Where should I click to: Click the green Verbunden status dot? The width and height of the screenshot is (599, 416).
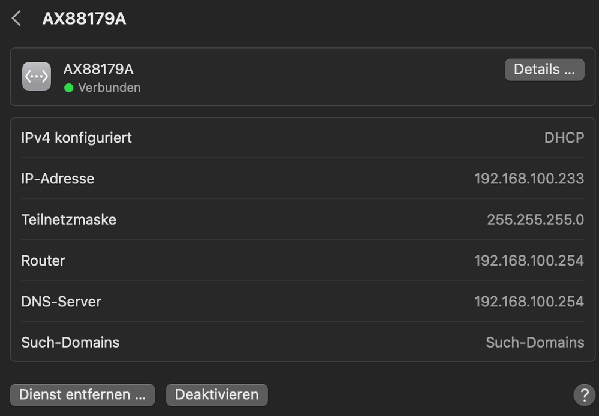click(x=68, y=88)
